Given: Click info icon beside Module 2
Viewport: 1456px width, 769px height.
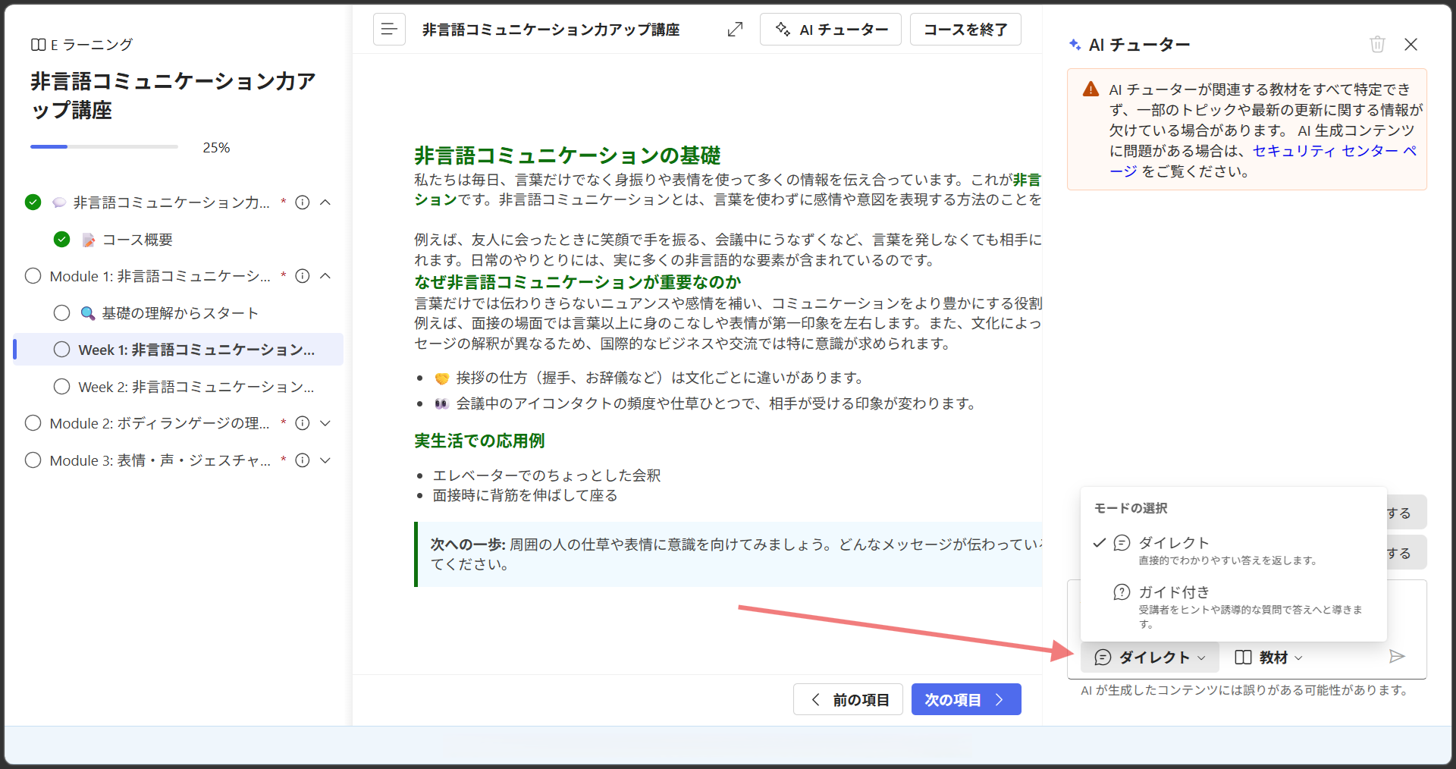Looking at the screenshot, I should pos(303,423).
